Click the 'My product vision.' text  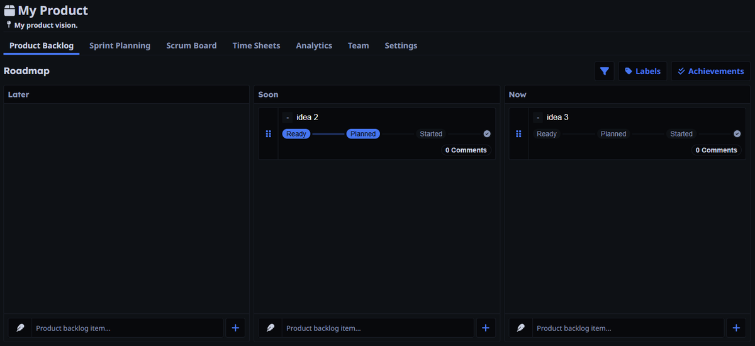tap(46, 25)
